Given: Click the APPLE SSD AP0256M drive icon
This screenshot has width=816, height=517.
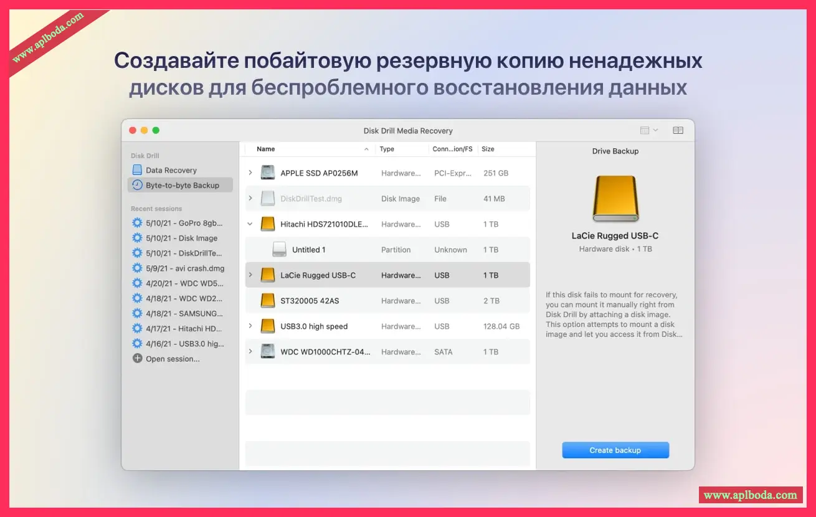Looking at the screenshot, I should coord(268,173).
